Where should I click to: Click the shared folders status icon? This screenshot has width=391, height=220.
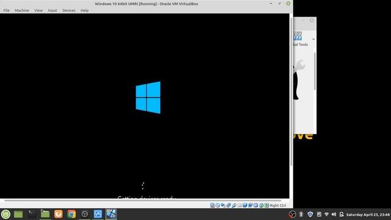click(239, 205)
